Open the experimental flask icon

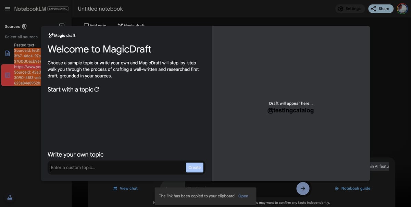click(x=10, y=197)
